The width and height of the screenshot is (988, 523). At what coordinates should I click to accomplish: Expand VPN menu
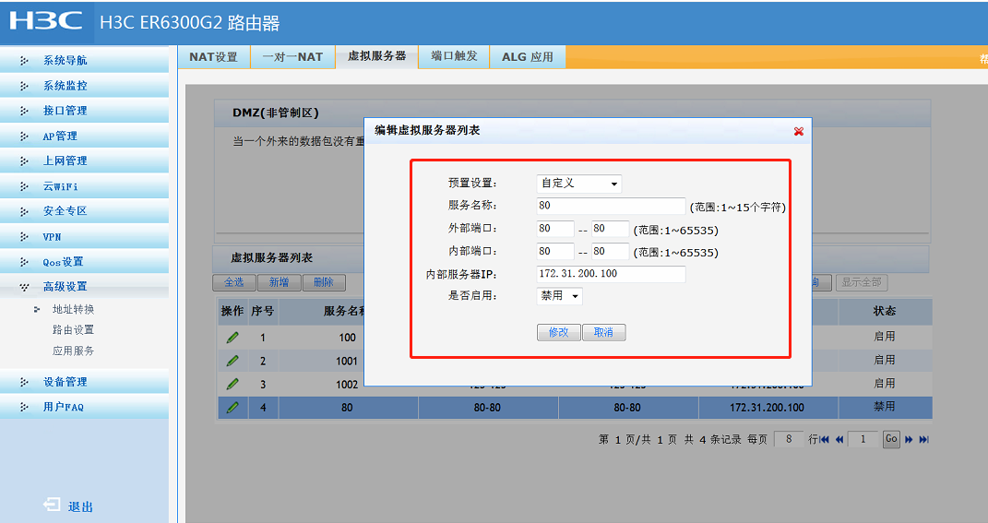pyautogui.click(x=85, y=237)
